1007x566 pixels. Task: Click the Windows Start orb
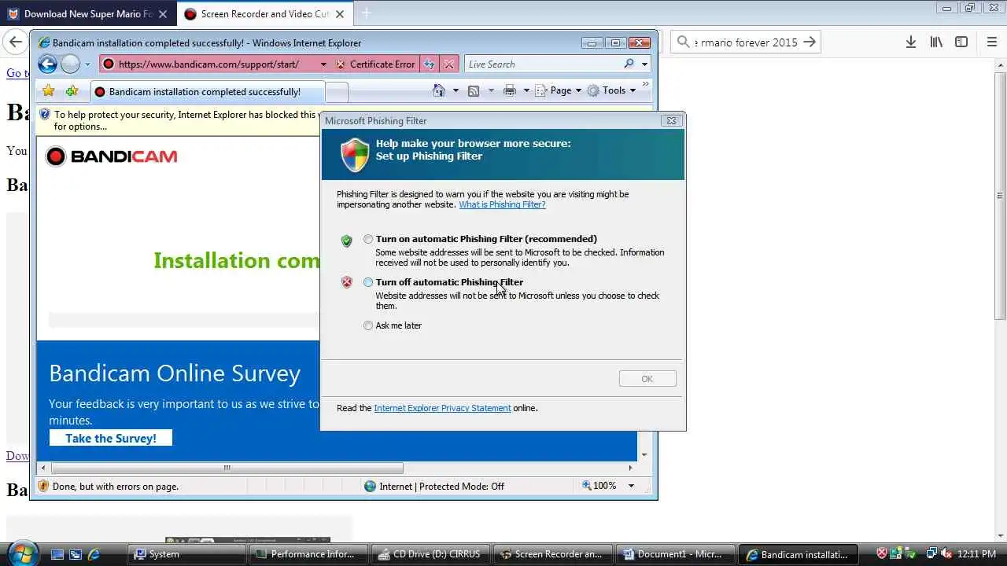click(x=21, y=553)
